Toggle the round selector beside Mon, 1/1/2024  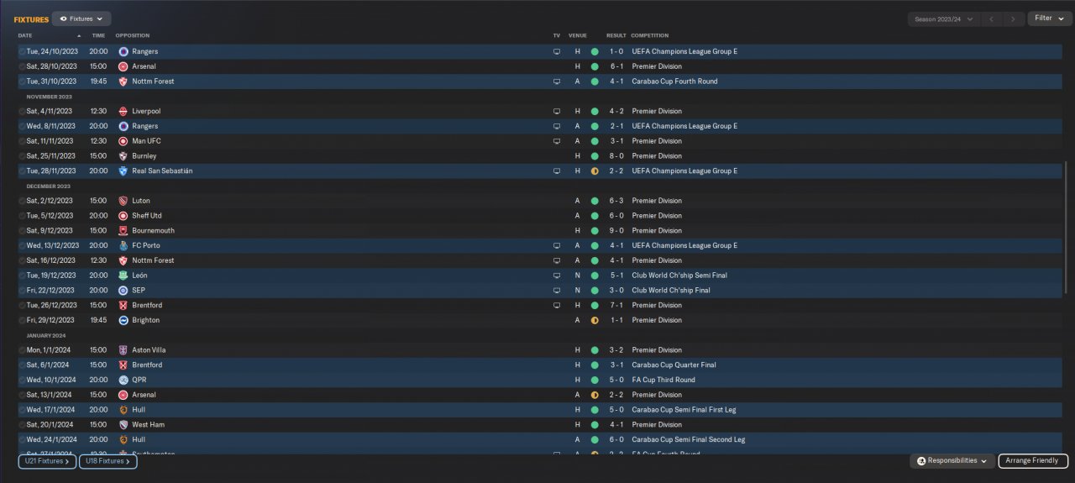tap(22, 350)
